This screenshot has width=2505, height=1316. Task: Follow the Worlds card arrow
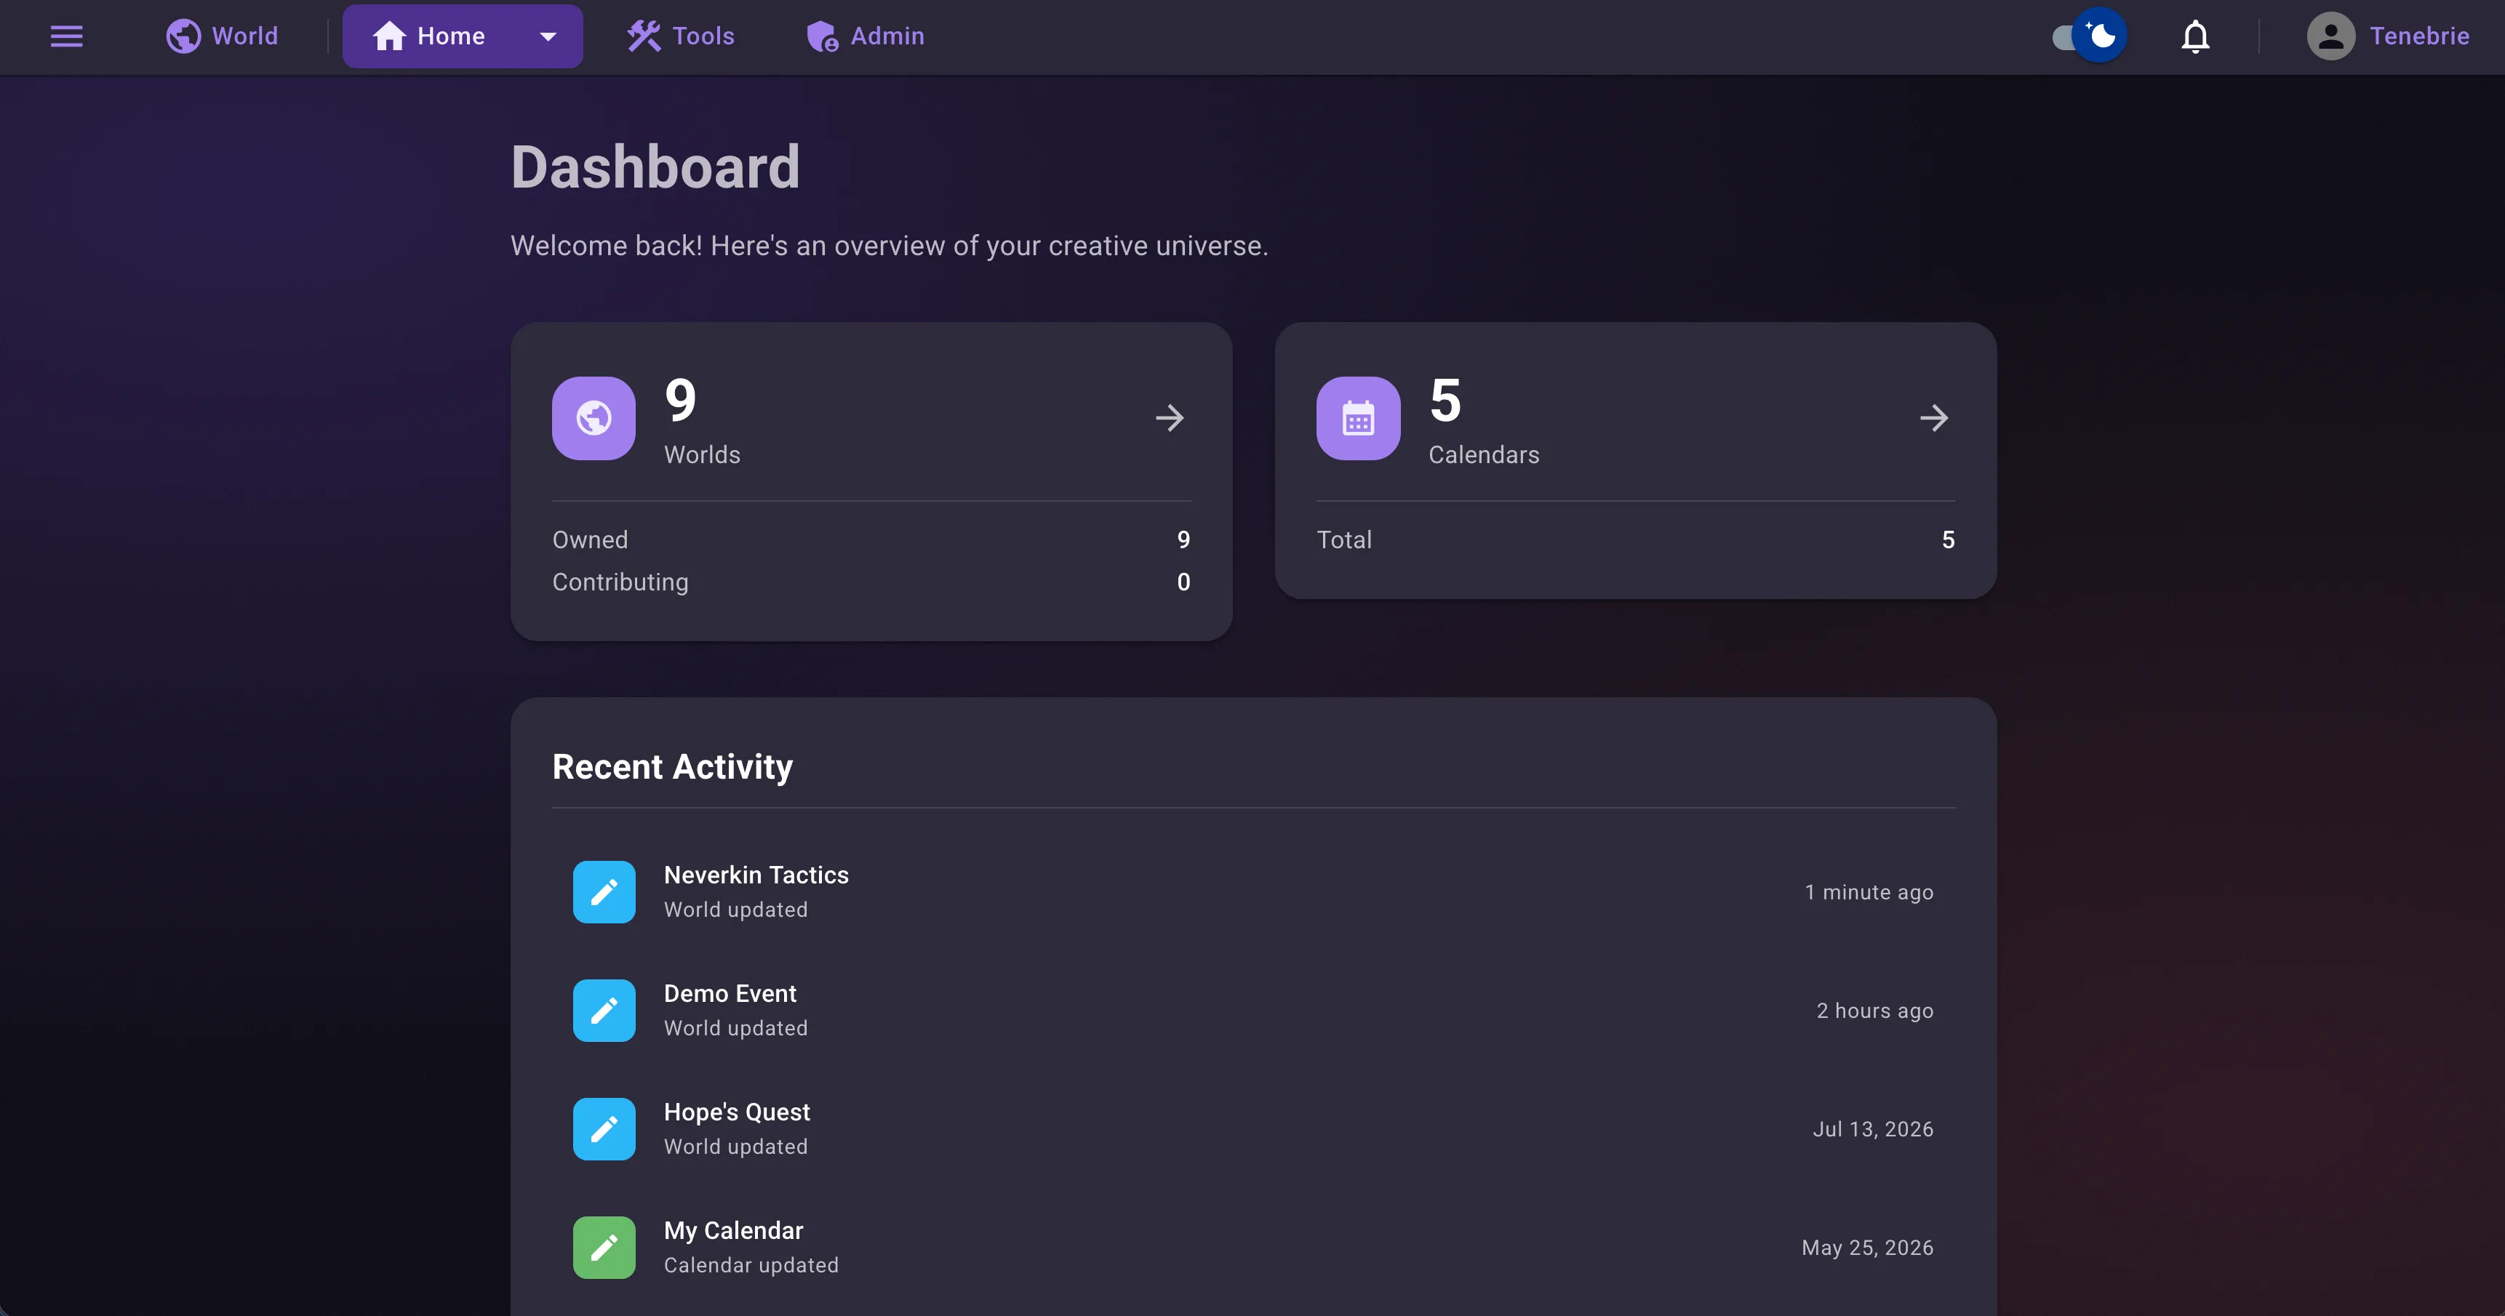[x=1170, y=418]
